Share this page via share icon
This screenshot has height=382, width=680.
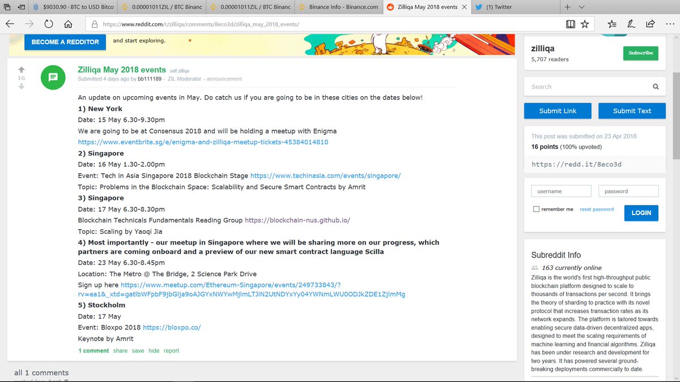[x=651, y=24]
